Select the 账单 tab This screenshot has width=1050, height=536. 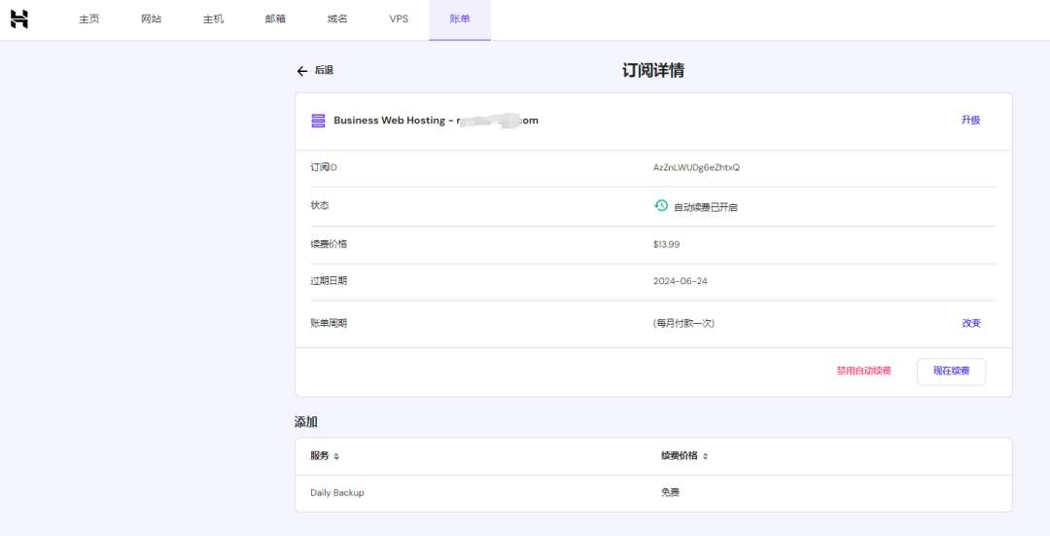coord(460,19)
